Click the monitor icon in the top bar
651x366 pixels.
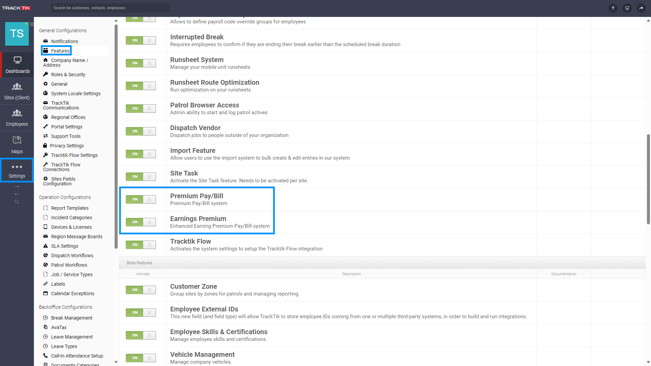(627, 8)
